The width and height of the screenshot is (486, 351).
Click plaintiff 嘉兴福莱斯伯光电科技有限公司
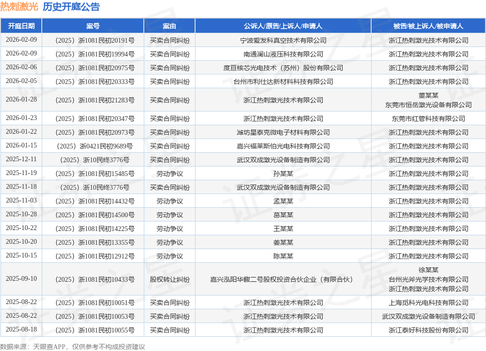(x=283, y=146)
